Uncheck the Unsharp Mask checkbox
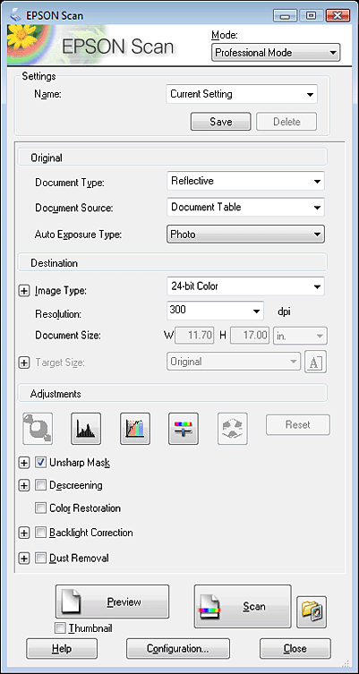The width and height of the screenshot is (359, 674). point(41,463)
